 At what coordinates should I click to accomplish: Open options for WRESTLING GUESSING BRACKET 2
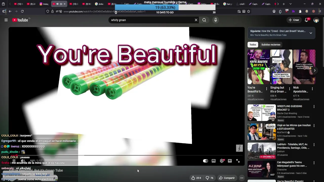pyautogui.click(x=314, y=107)
